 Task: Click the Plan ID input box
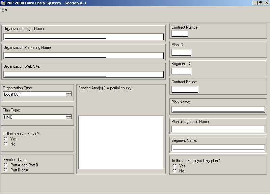181,52
